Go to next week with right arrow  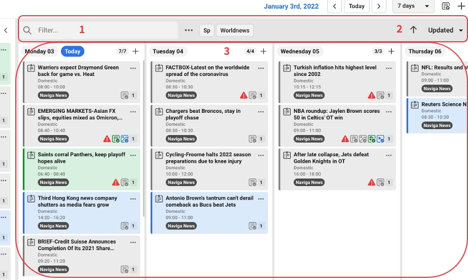[x=379, y=7]
